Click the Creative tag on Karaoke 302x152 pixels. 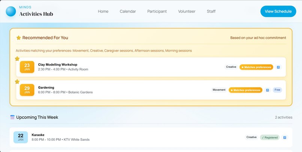point(251,137)
